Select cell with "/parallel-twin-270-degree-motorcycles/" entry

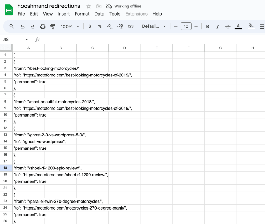tap(28, 201)
